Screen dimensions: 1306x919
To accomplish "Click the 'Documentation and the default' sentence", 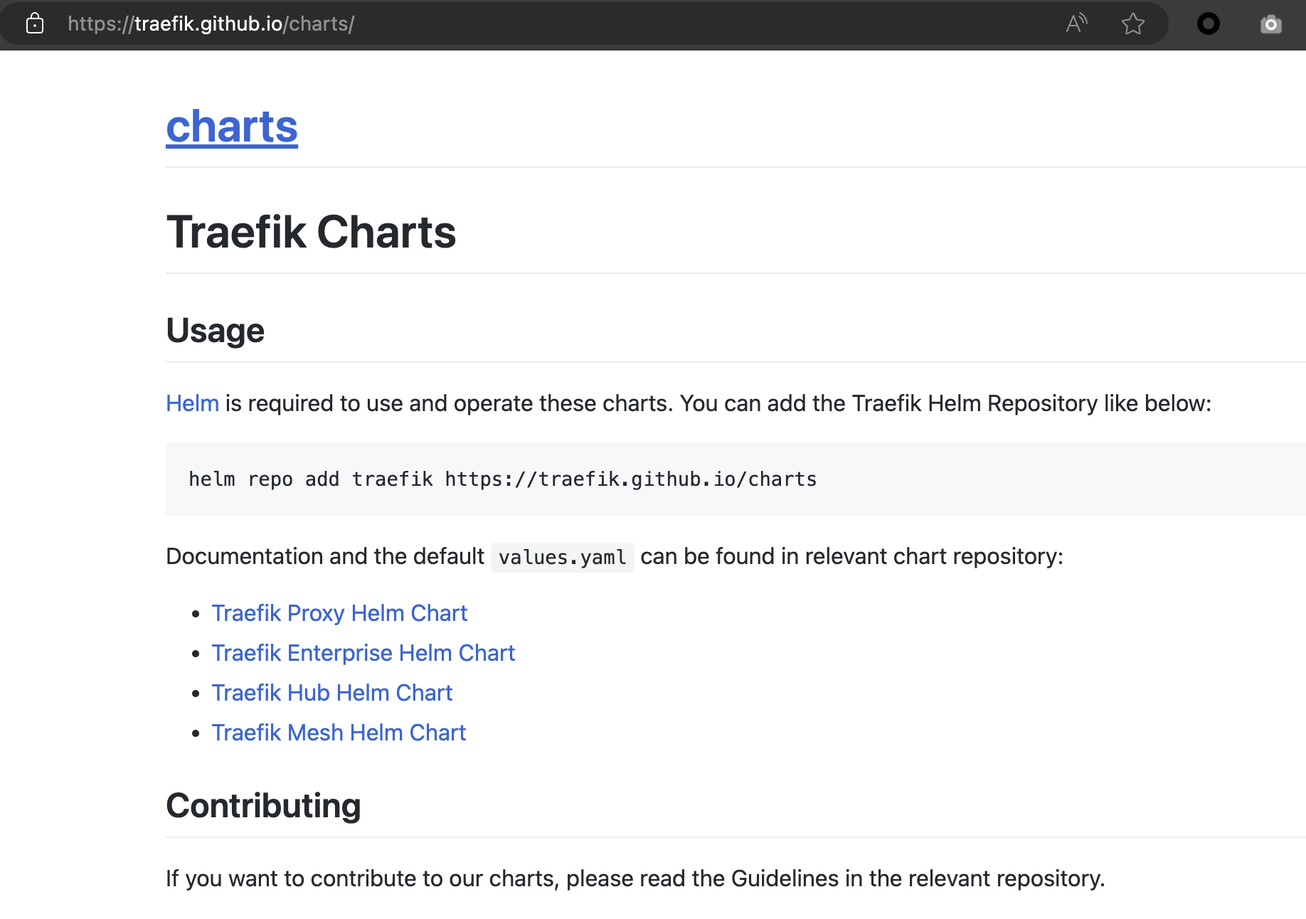I will [324, 556].
